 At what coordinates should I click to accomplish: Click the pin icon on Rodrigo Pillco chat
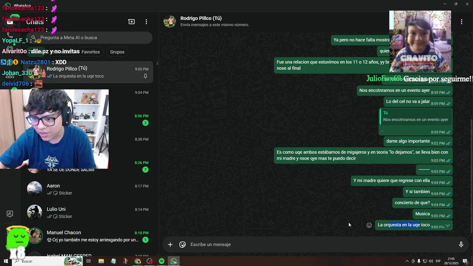(x=145, y=76)
